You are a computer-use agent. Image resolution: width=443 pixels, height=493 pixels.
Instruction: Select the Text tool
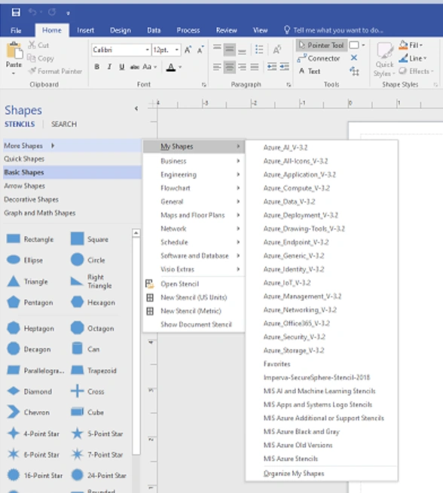coord(310,72)
